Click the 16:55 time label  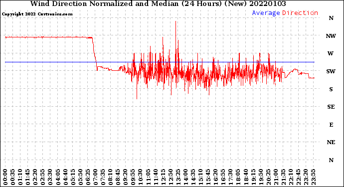(223, 177)
